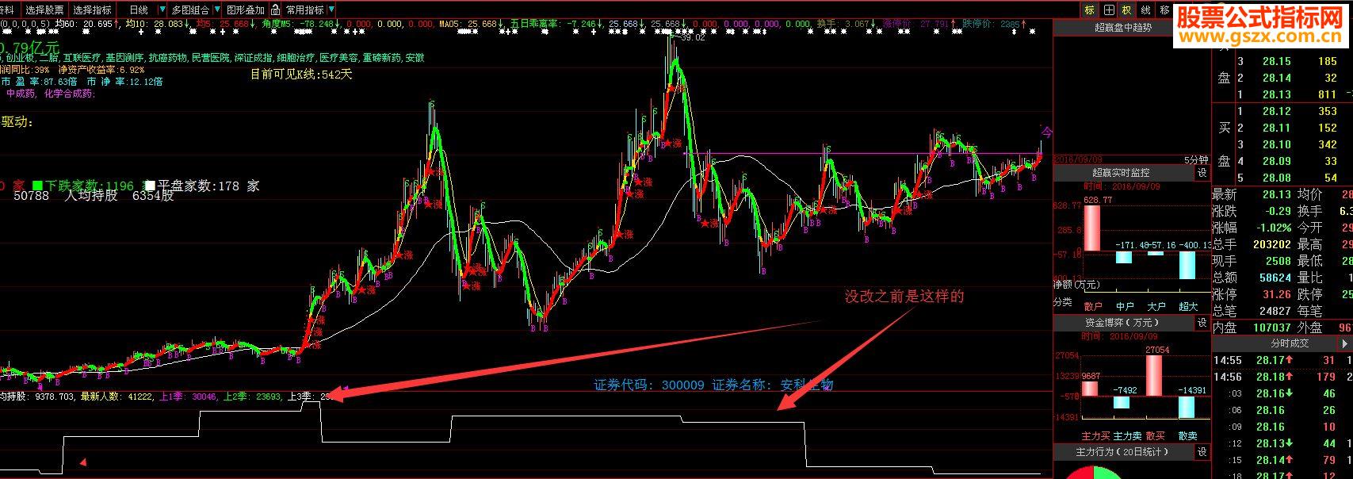
Task: Click the -14391 cyan bar in 资金博弈
Action: pos(1187,407)
